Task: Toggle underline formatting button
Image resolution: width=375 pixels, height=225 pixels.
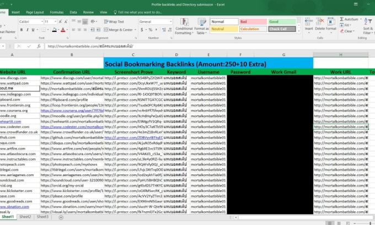Action: 33,30
